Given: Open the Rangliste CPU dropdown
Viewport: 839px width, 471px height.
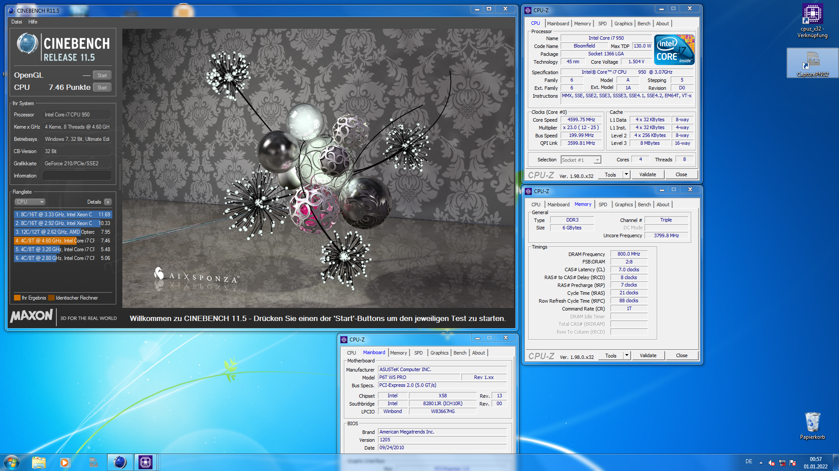Looking at the screenshot, I should point(30,202).
